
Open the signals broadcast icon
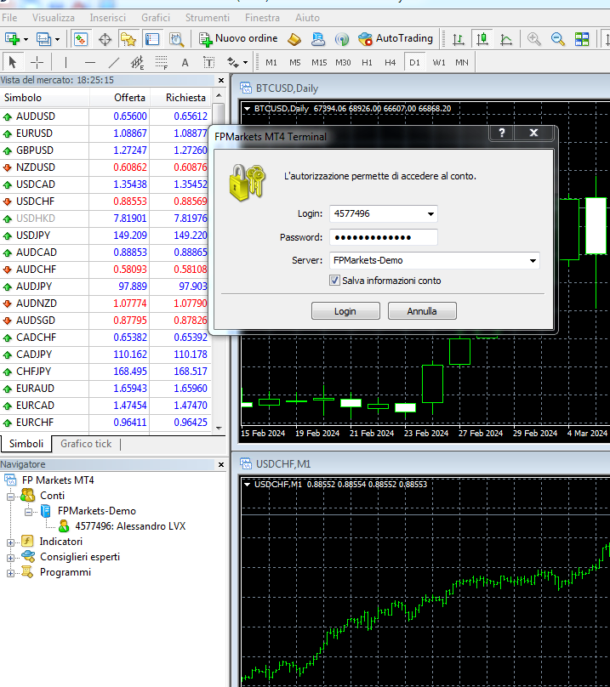342,39
